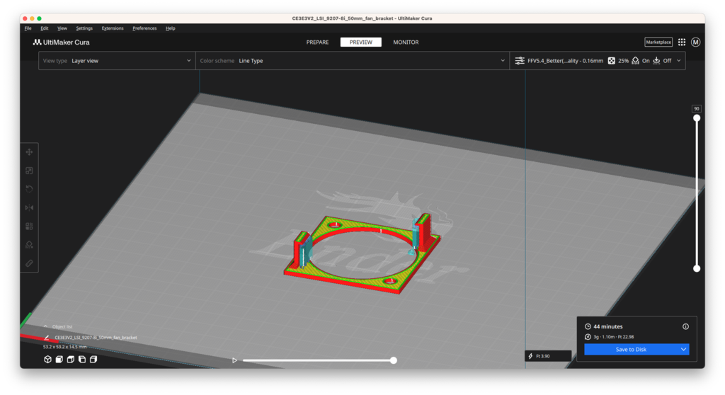Select the Support Blocker tool
The width and height of the screenshot is (725, 395).
[x=29, y=245]
